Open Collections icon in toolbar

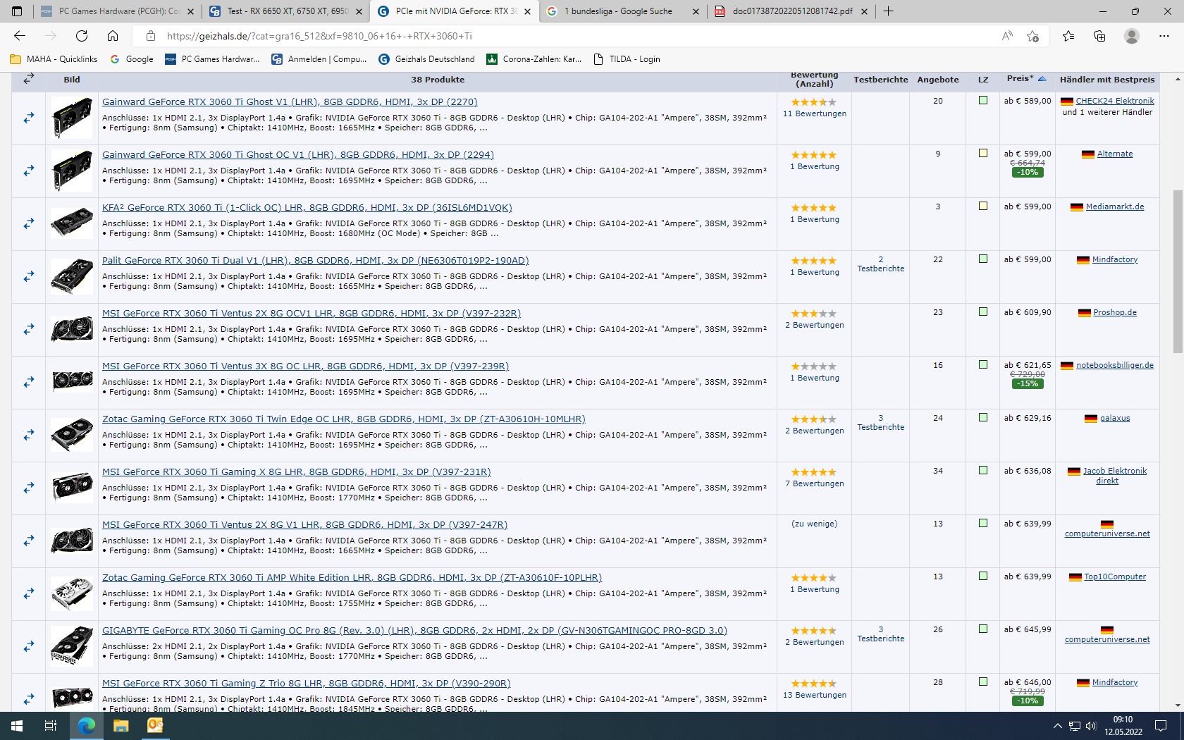pyautogui.click(x=1099, y=36)
